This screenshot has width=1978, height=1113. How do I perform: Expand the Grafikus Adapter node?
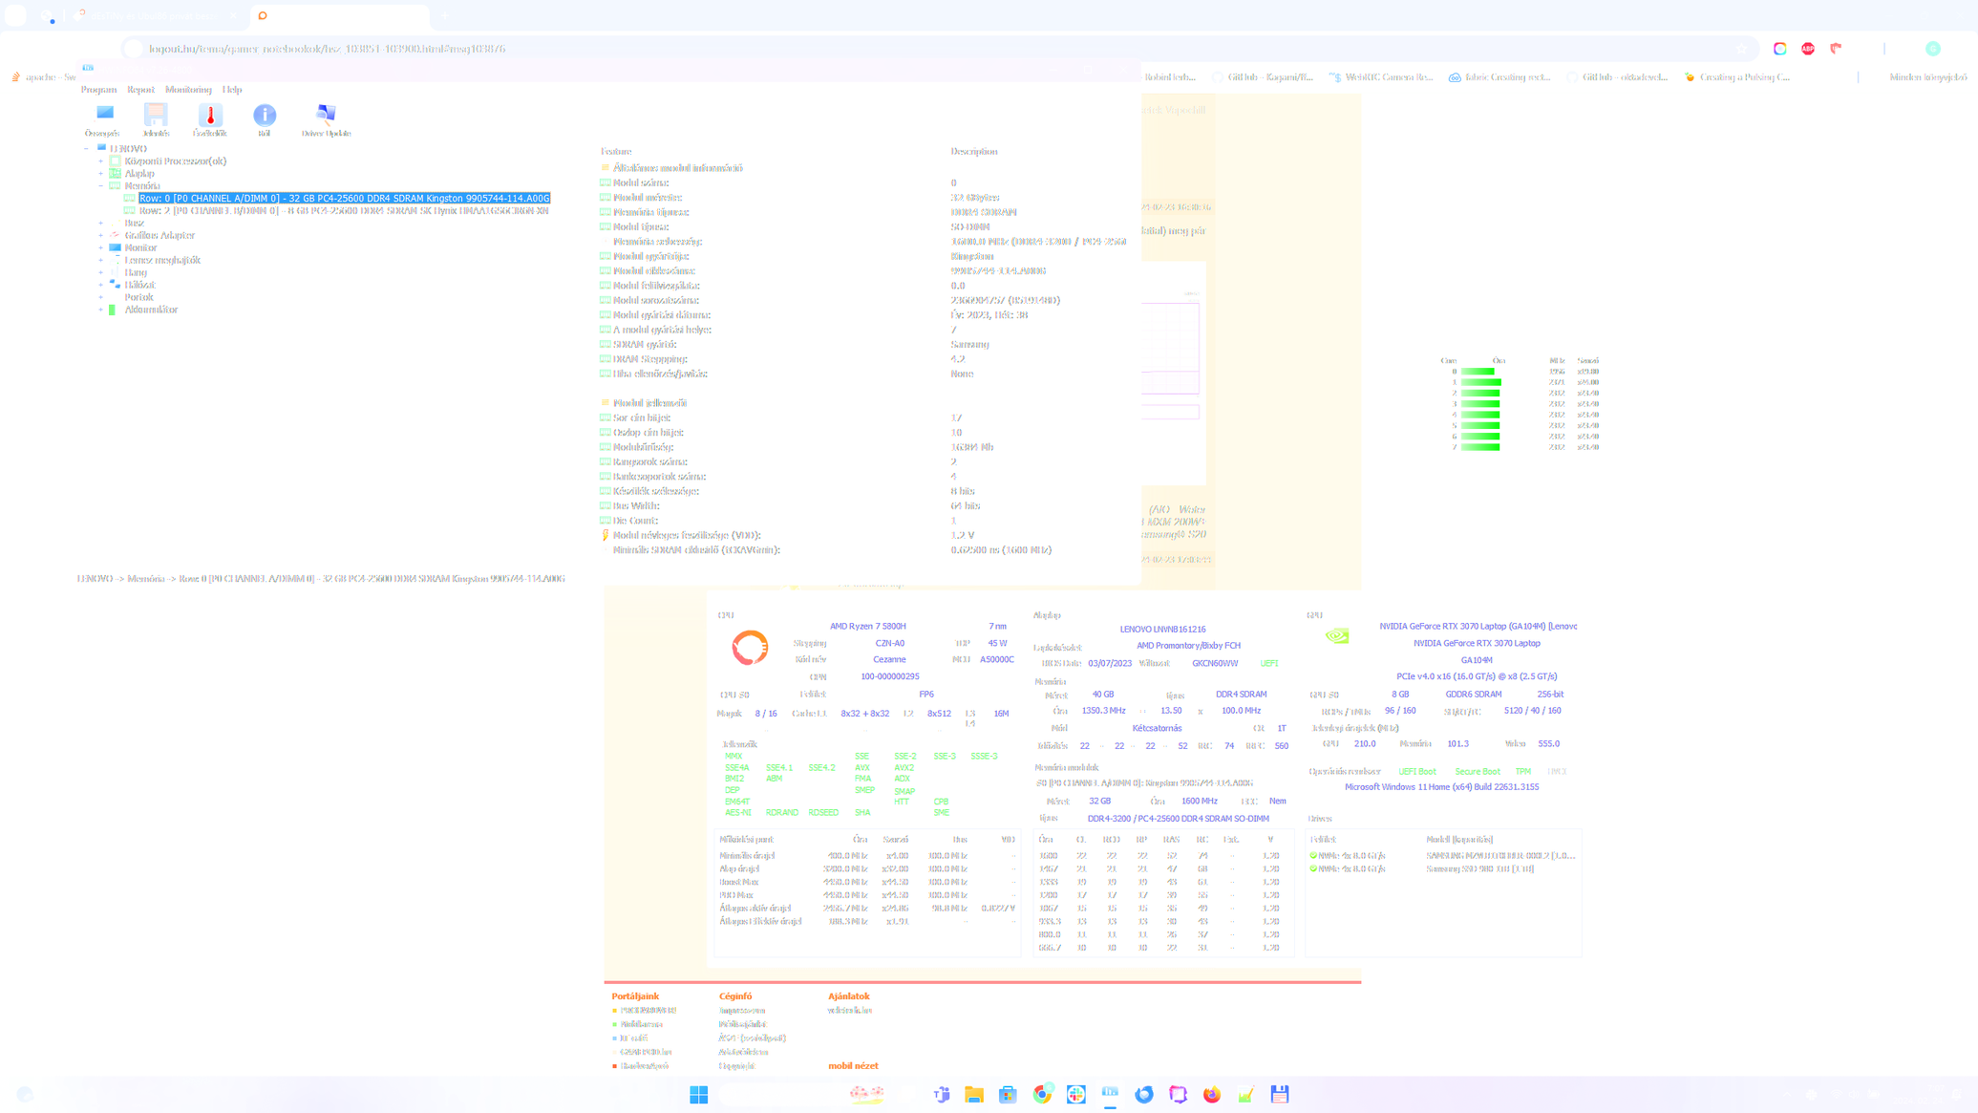point(100,236)
